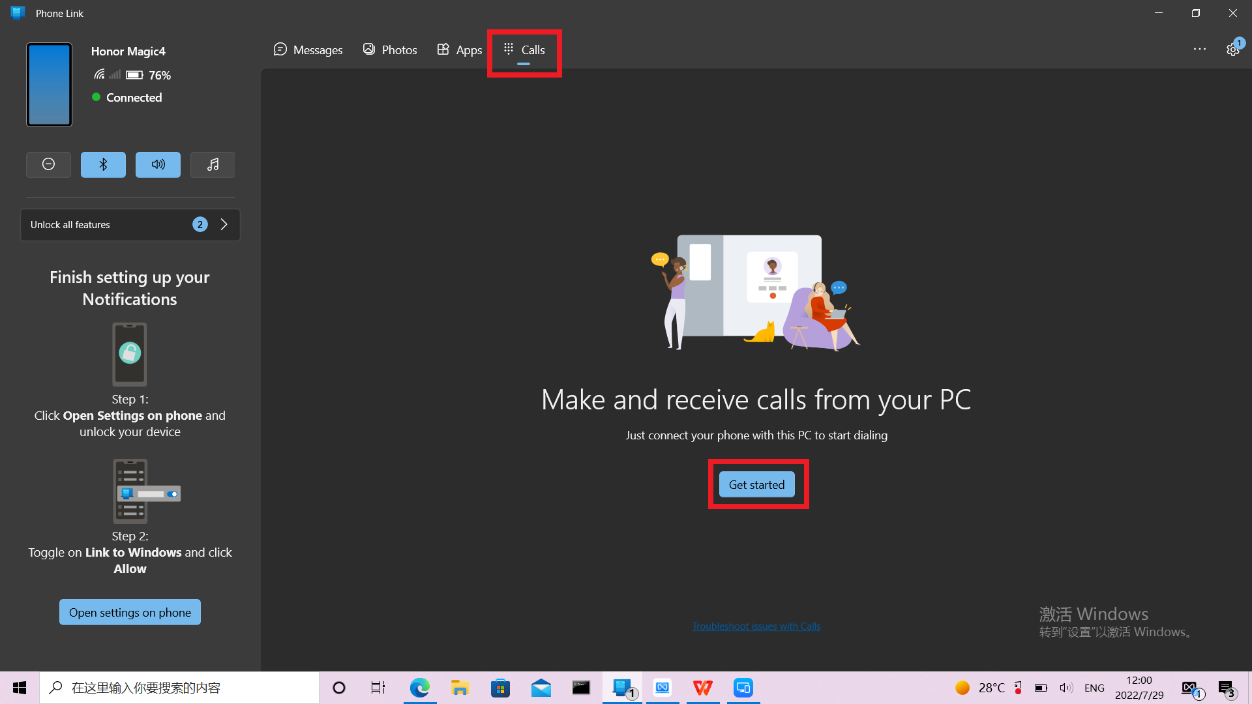The image size is (1252, 704).
Task: Click tray battery icon
Action: point(1041,688)
